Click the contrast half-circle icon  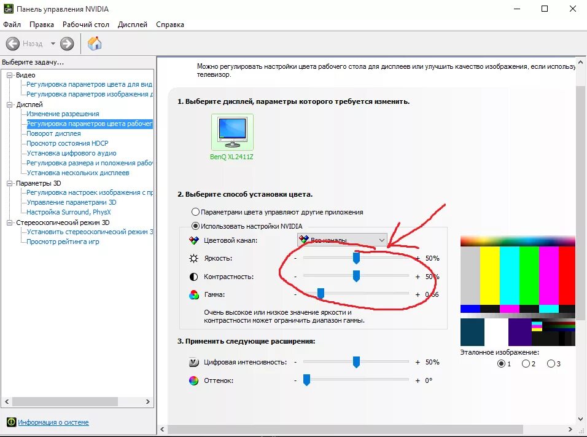pos(193,277)
